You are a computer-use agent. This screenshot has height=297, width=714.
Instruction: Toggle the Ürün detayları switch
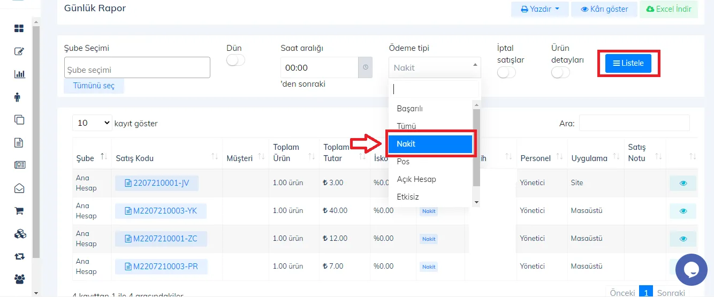click(x=560, y=72)
